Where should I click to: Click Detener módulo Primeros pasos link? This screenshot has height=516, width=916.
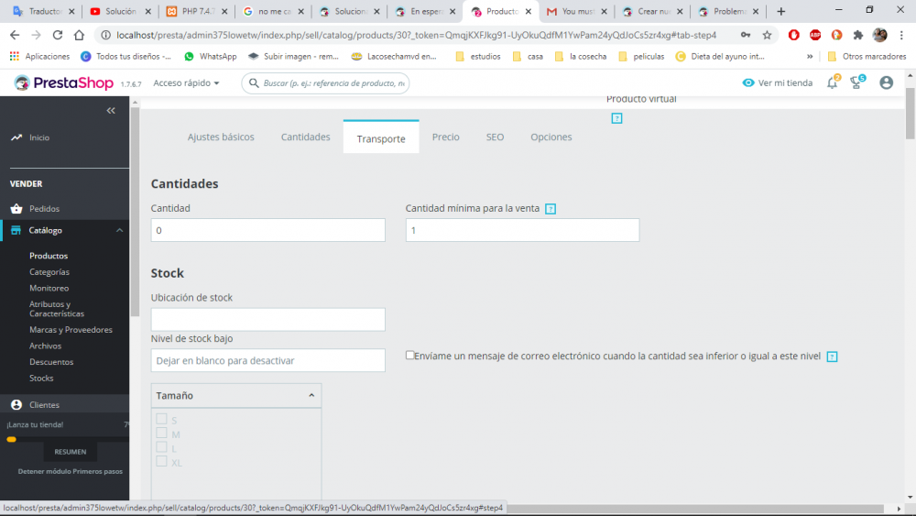(71, 471)
